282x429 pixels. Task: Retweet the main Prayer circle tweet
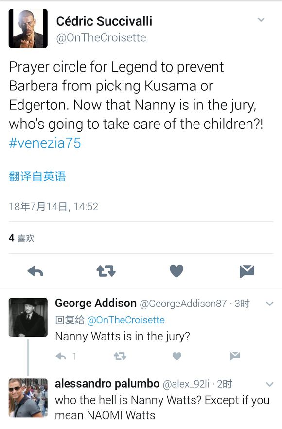pyautogui.click(x=106, y=271)
